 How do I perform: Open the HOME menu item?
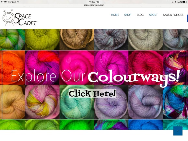coord(115,15)
